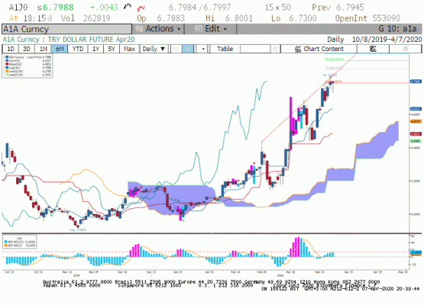Open the Edit menu
Viewport: 424px width, 305px height.
tap(210, 29)
